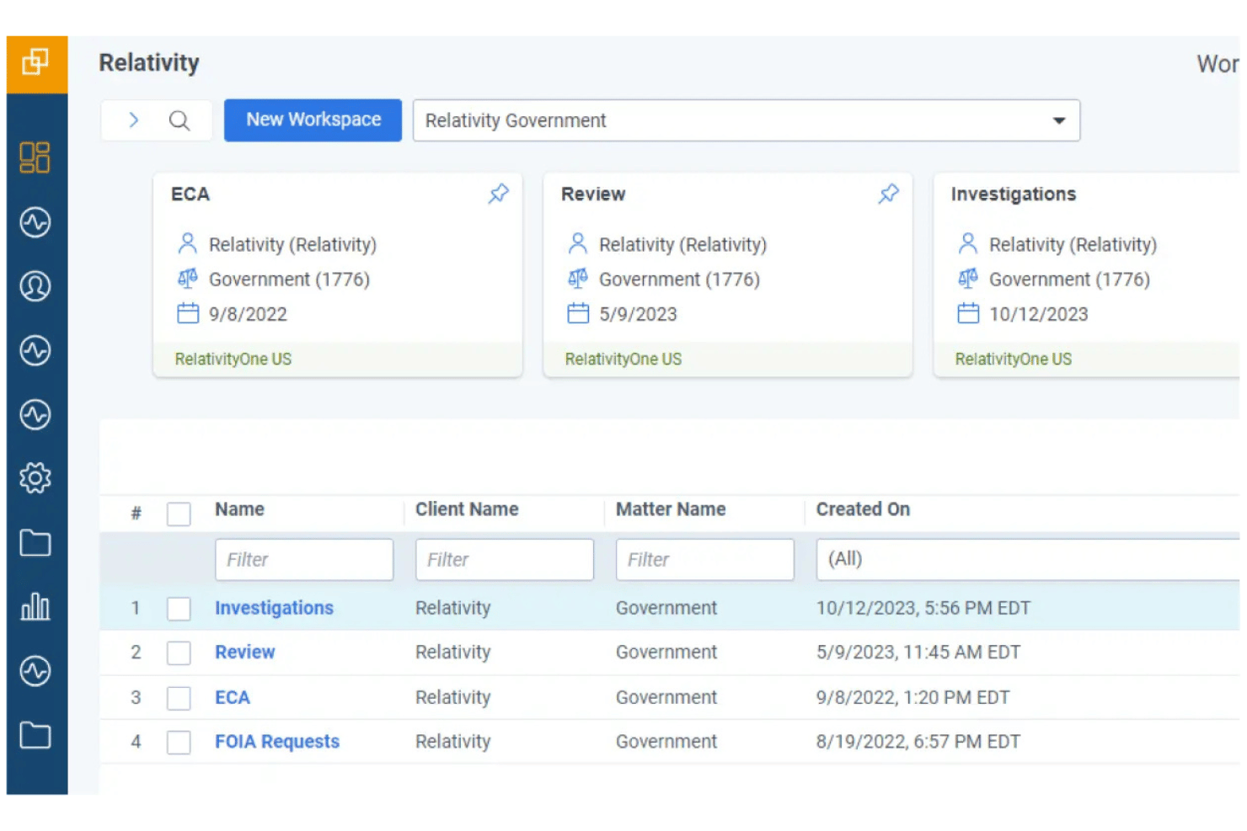Click the cell "9/8/2022, 1:20 PM EDT"
1247x831 pixels.
click(913, 697)
